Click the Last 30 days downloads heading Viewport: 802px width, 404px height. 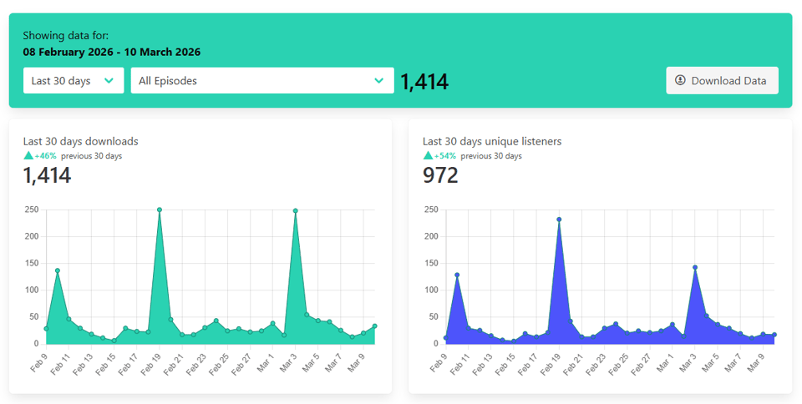(81, 141)
